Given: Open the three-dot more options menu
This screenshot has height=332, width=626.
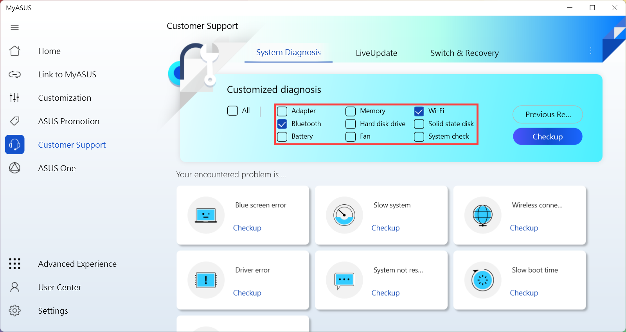Looking at the screenshot, I should (591, 51).
